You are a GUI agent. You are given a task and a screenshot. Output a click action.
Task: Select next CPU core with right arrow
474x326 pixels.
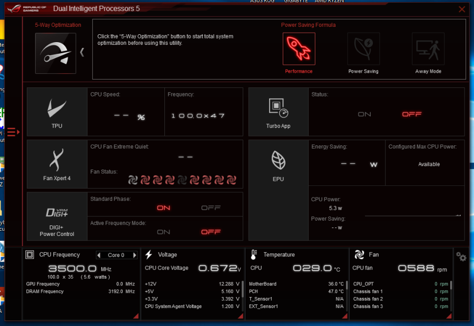coord(134,255)
